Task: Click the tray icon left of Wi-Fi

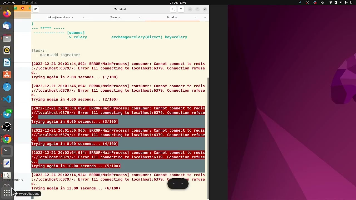Action: coord(322,2)
